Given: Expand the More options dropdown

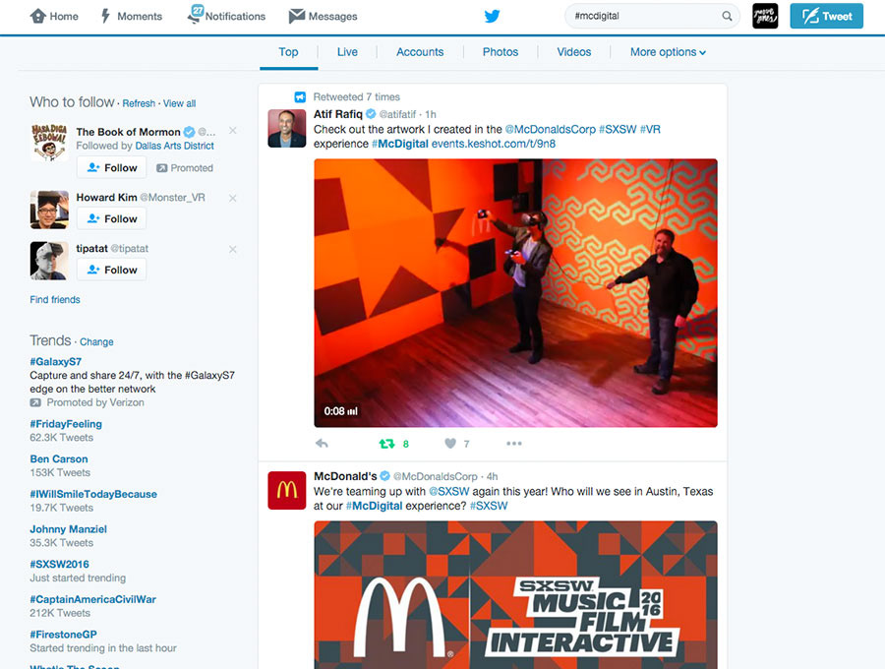Looking at the screenshot, I should (x=668, y=52).
